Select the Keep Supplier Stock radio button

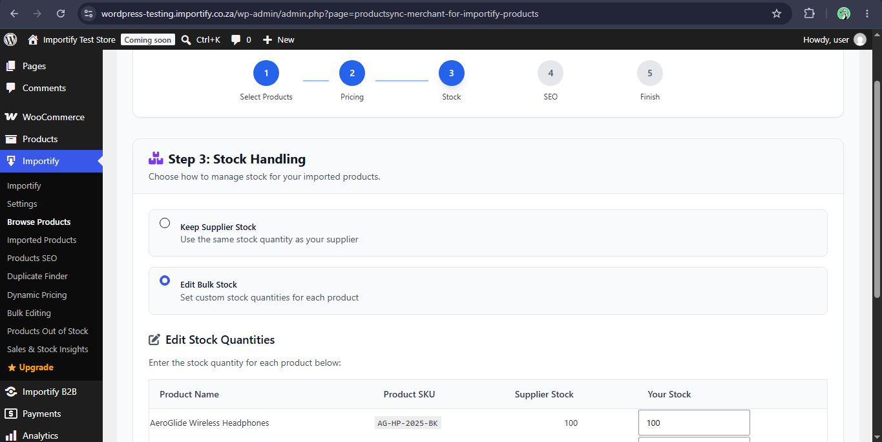pyautogui.click(x=165, y=223)
